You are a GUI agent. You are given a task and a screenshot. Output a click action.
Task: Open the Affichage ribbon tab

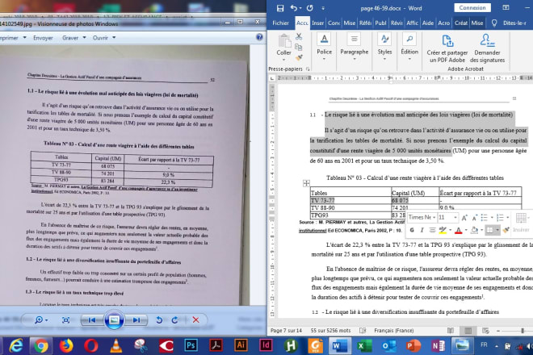(412, 23)
